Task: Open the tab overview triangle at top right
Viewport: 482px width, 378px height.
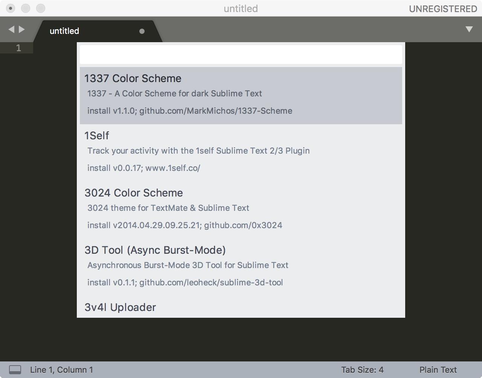Action: 469,29
